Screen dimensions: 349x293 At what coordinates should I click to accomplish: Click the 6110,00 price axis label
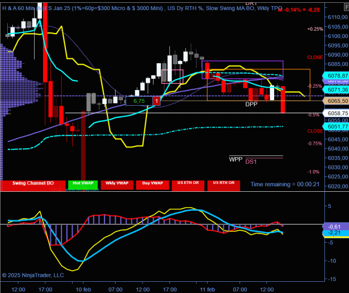point(338,17)
